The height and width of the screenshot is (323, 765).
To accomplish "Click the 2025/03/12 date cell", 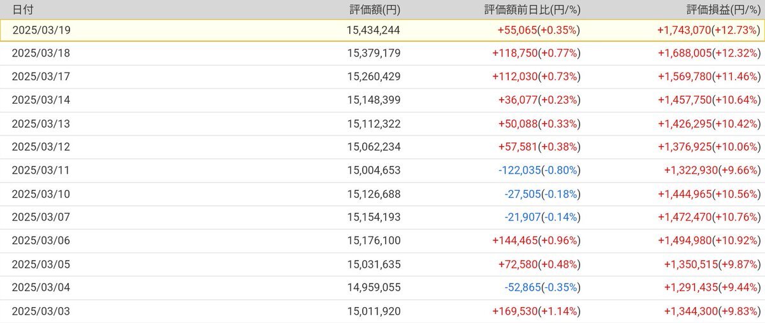I will tap(41, 147).
